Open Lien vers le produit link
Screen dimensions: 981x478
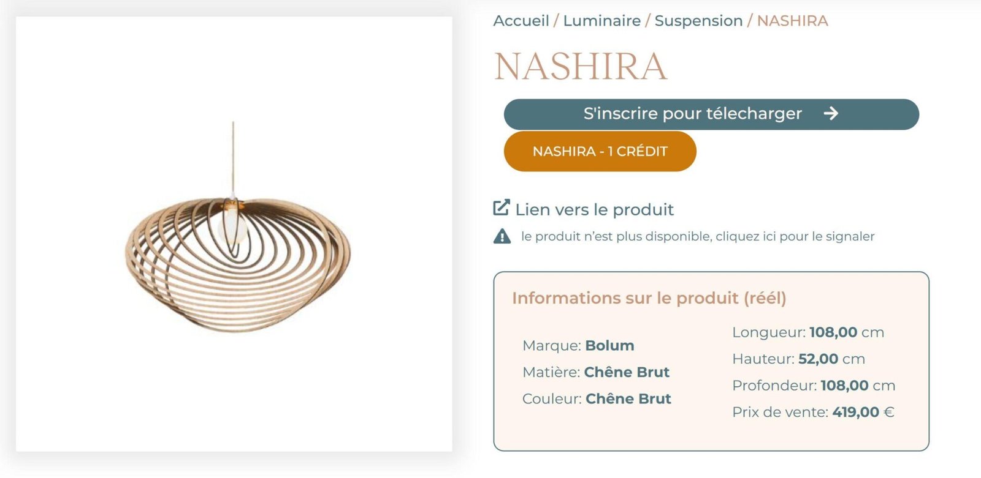tap(594, 209)
